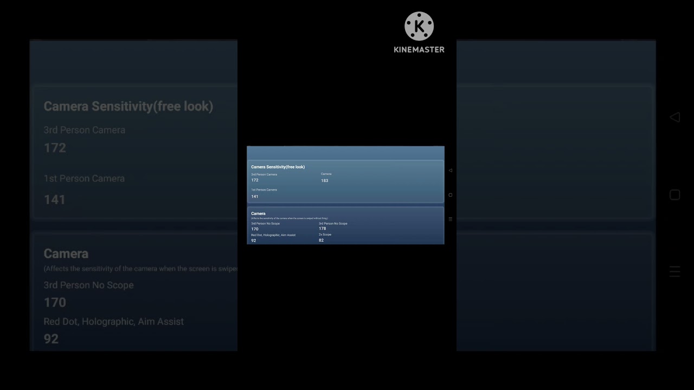Viewport: 694px width, 390px height.
Task: Click the large blurred 'Camera Sensitivity(free look)' heading
Action: (x=128, y=106)
